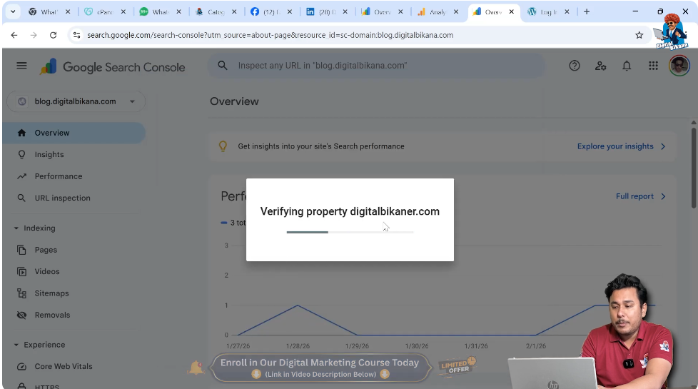
Task: Click the browser back arrow
Action: [14, 35]
